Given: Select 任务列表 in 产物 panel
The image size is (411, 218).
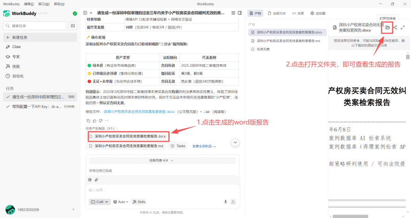Looking at the screenshot, I should (x=287, y=49).
